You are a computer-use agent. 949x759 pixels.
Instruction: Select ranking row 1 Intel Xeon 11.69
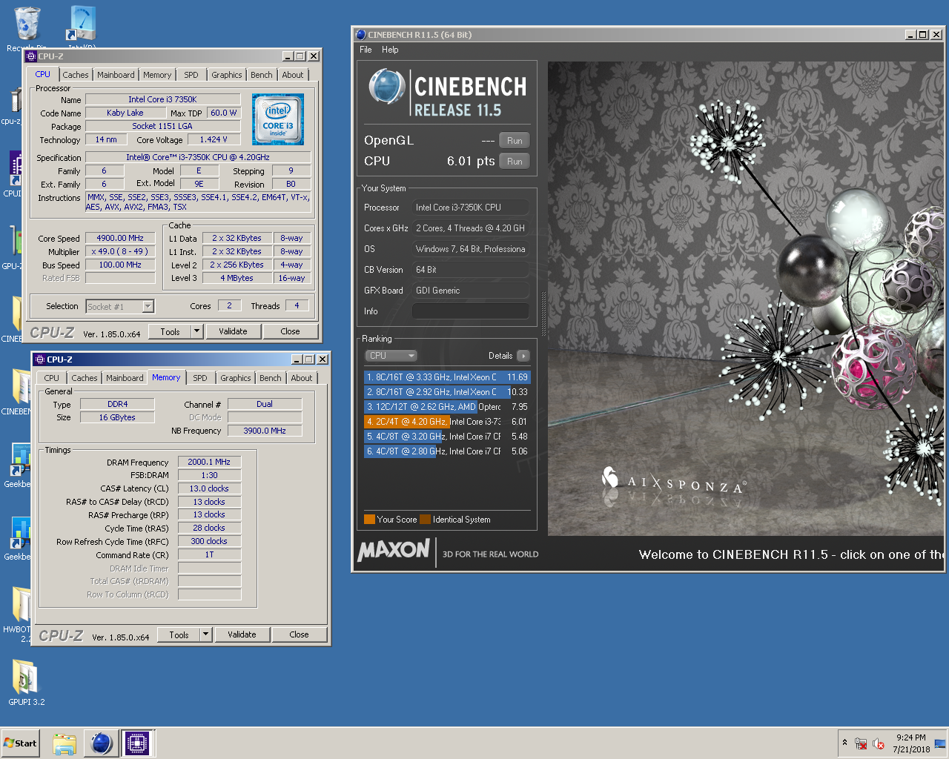coord(447,377)
